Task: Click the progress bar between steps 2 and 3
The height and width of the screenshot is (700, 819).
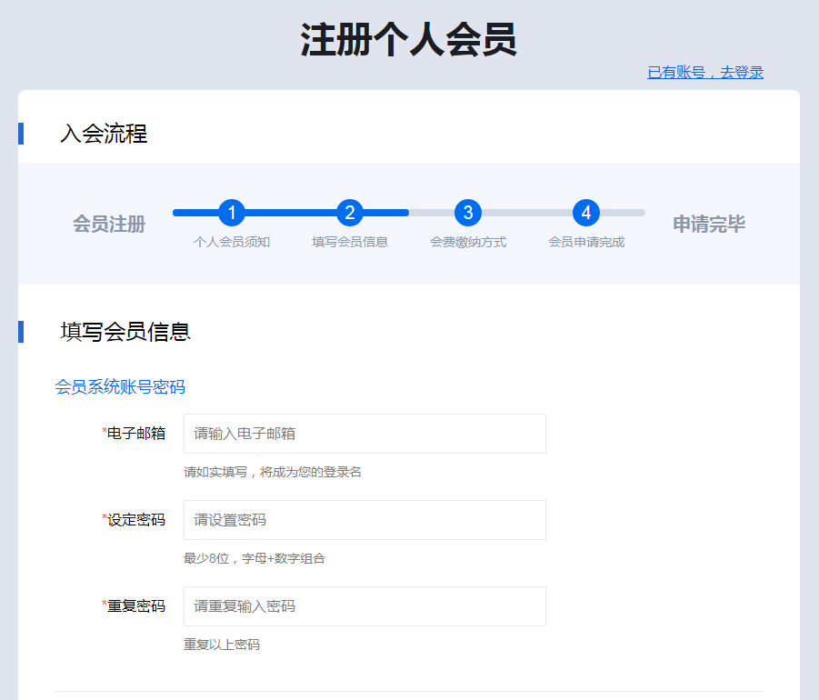Action: pyautogui.click(x=410, y=215)
